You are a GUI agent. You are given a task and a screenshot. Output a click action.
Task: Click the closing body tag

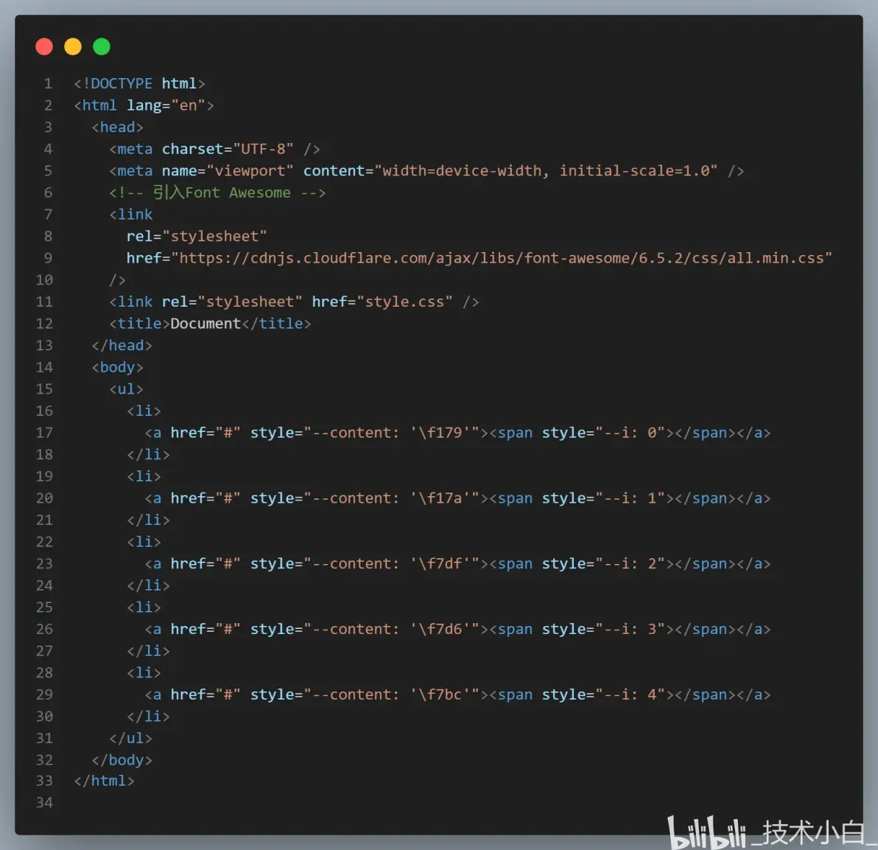click(x=122, y=760)
